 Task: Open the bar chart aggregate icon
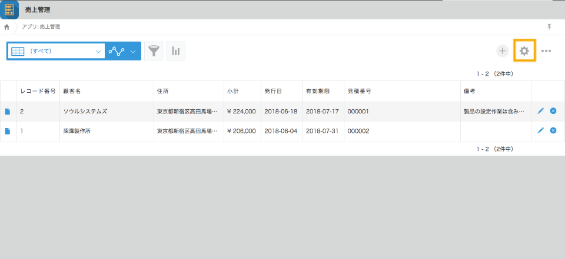175,51
